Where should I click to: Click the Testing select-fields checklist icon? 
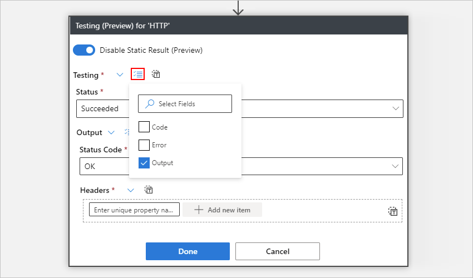137,75
